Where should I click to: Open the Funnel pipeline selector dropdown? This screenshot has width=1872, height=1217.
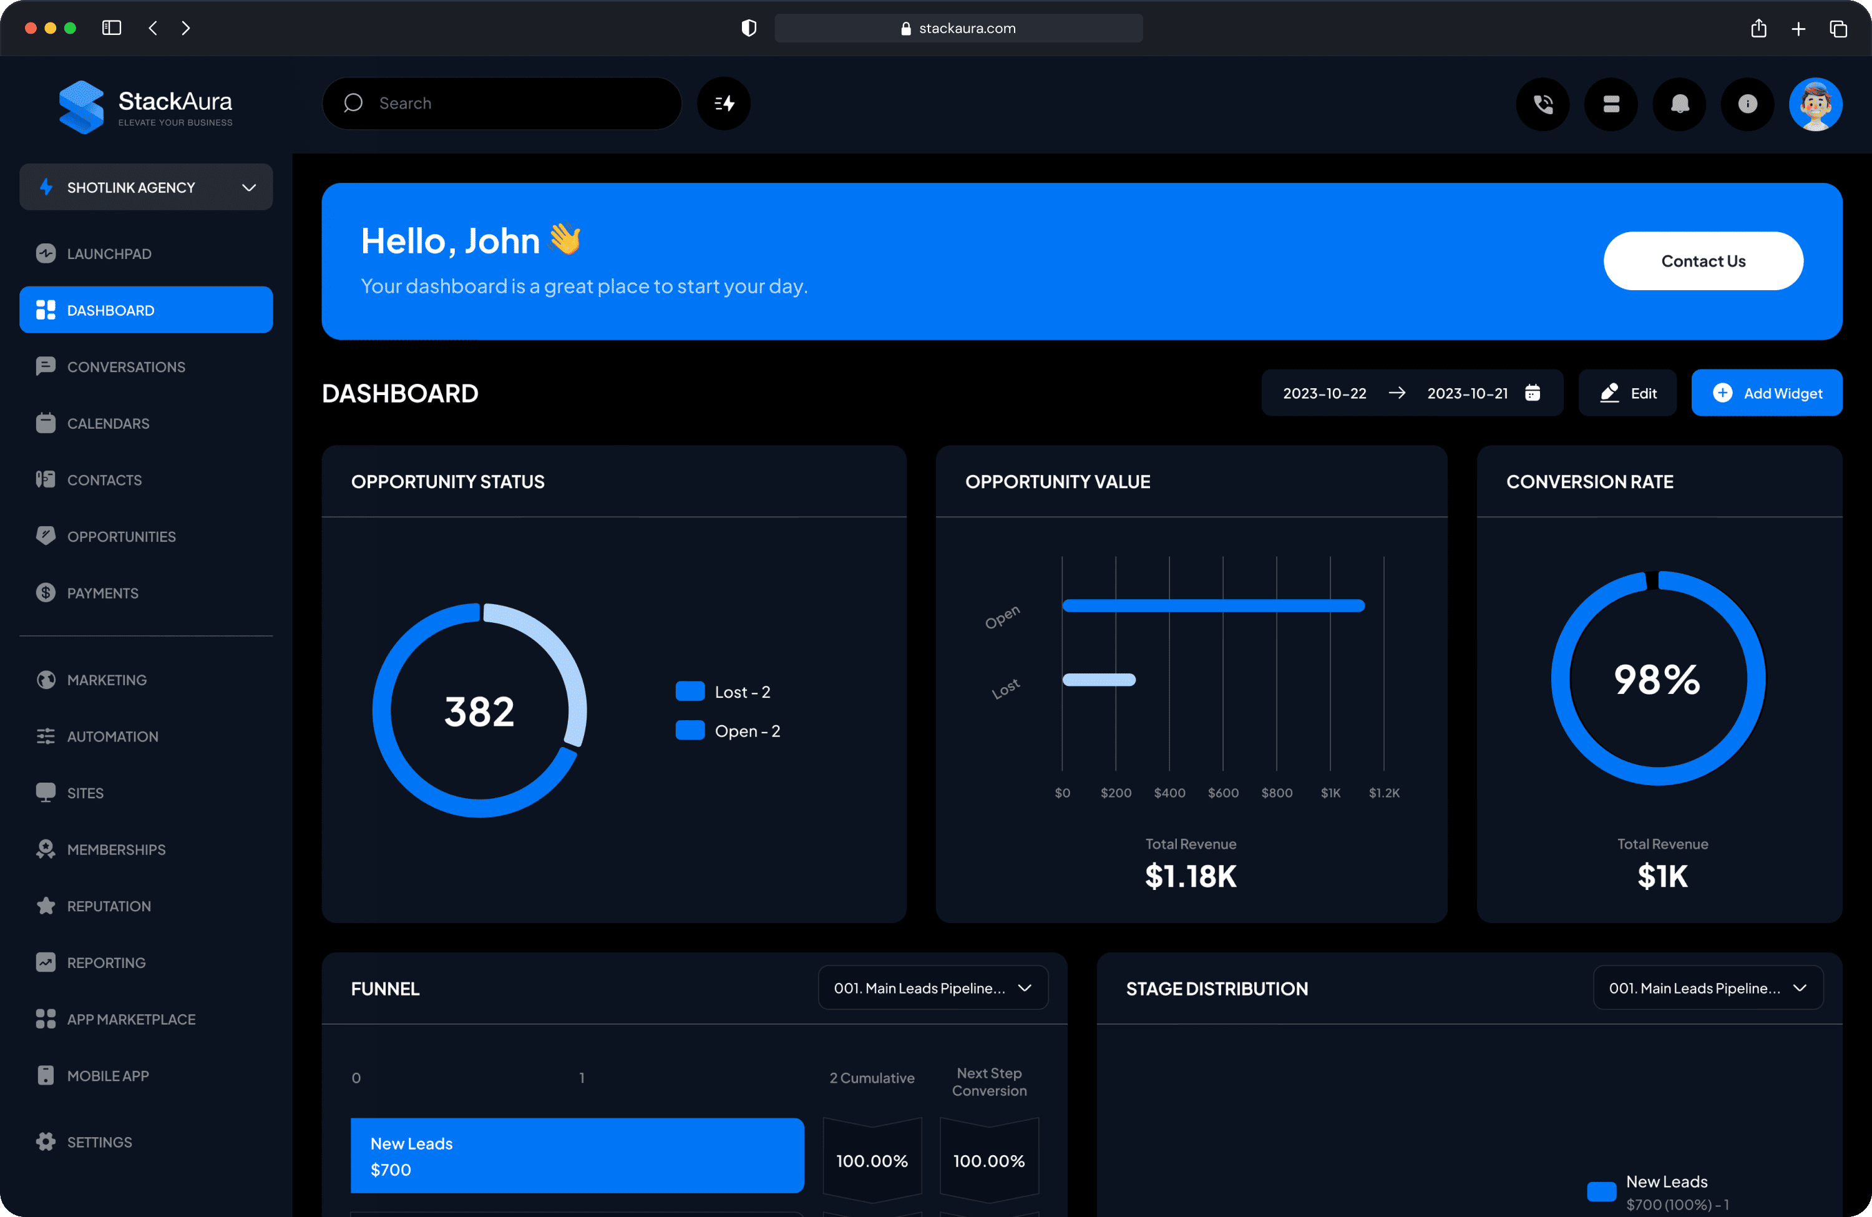[932, 987]
